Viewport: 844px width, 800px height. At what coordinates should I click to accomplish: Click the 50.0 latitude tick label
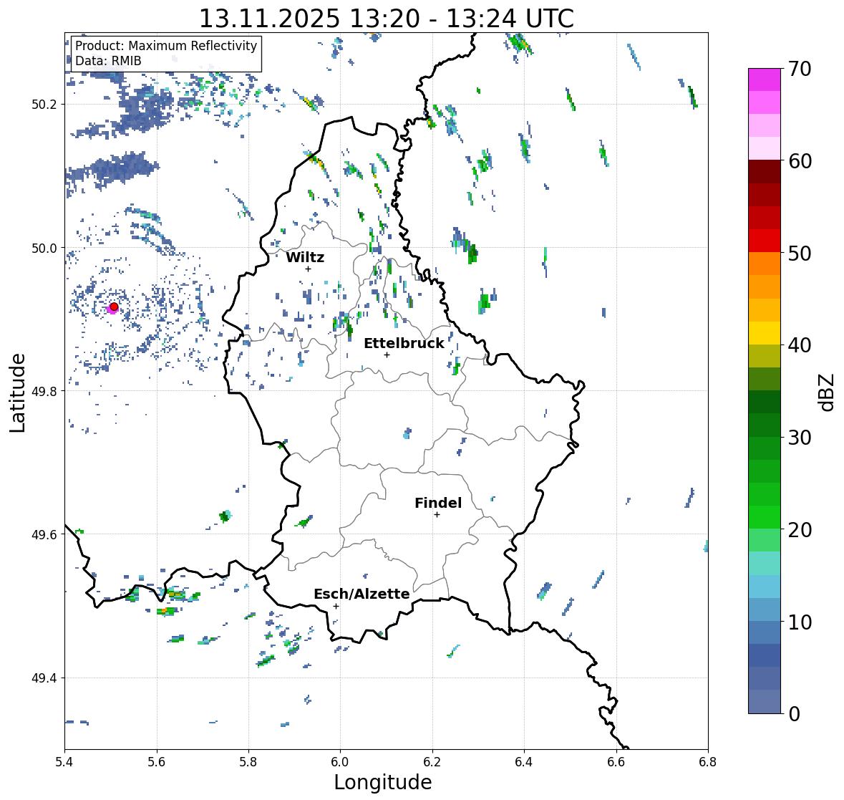coord(44,249)
